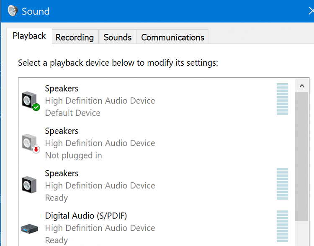
Task: Open the Communications tab
Action: click(x=172, y=37)
